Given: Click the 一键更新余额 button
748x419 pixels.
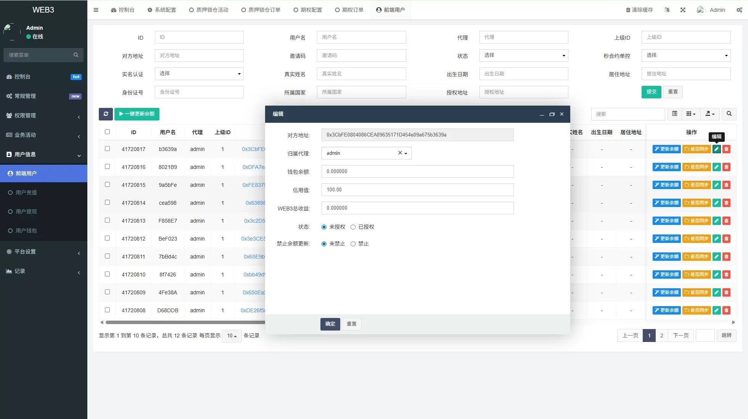Looking at the screenshot, I should point(137,114).
